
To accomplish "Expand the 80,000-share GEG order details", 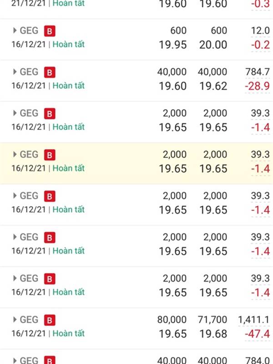I will coord(15,320).
